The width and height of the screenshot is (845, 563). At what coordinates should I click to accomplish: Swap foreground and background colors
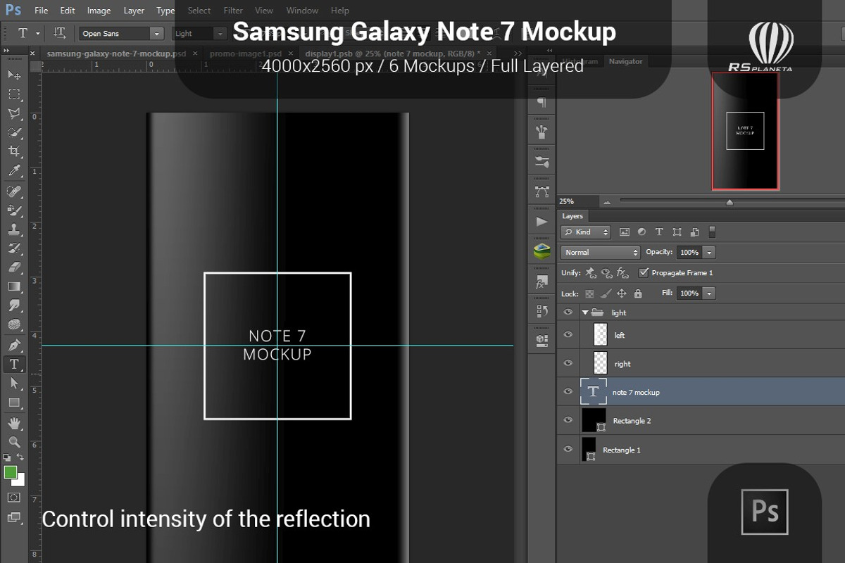20,457
